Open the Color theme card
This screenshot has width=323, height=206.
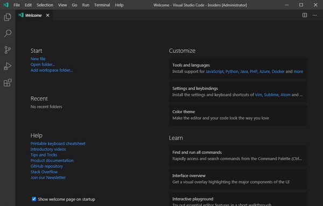point(238,115)
